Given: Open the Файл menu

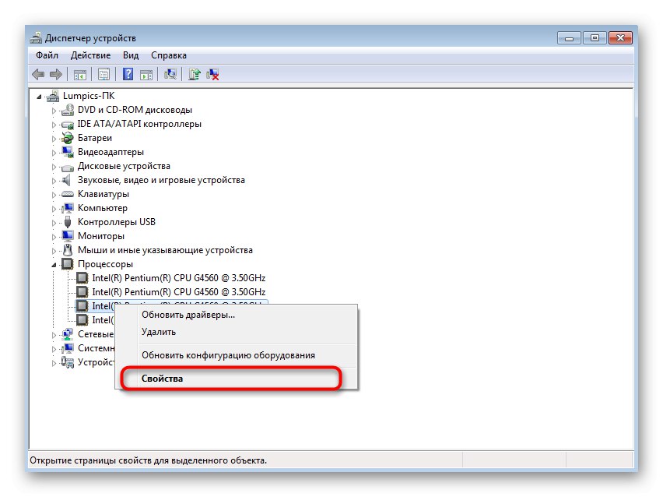Looking at the screenshot, I should 46,55.
